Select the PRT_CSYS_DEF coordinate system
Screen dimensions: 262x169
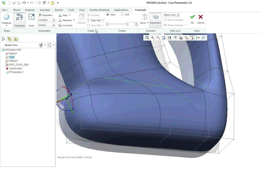click(x=19, y=65)
